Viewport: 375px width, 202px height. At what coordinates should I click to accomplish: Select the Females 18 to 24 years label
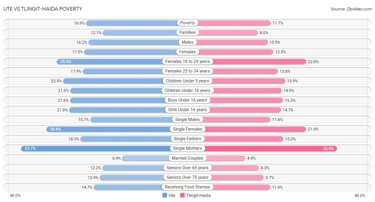click(187, 62)
